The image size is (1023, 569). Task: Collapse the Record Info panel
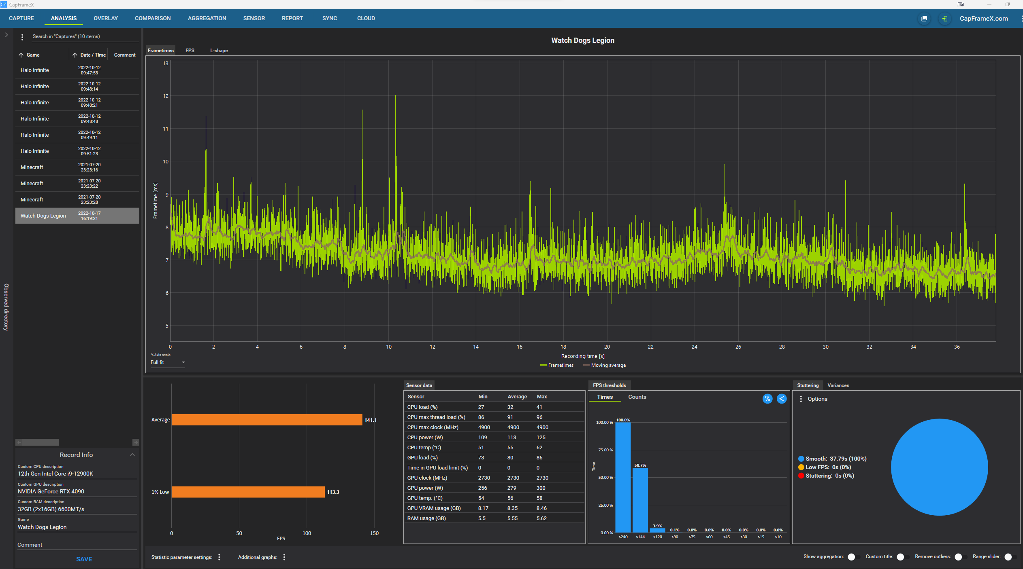click(132, 455)
